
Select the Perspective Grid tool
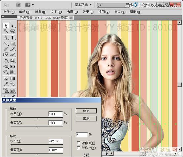pyautogui.click(x=12, y=72)
